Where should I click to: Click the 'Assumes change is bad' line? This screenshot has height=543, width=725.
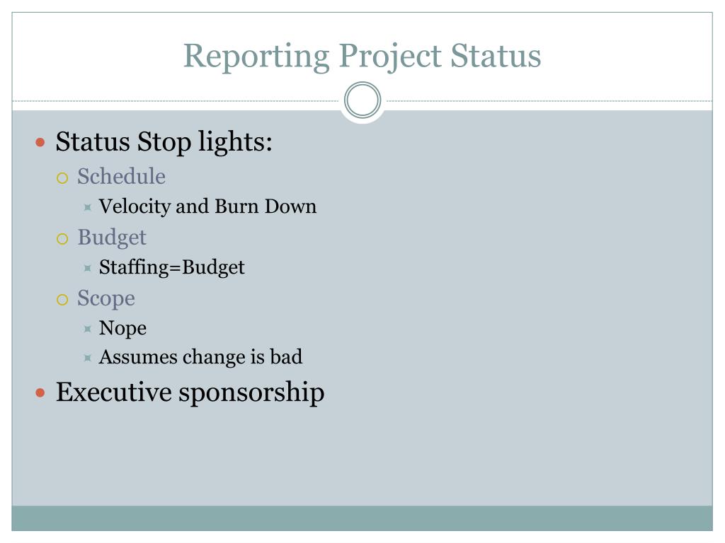point(200,357)
